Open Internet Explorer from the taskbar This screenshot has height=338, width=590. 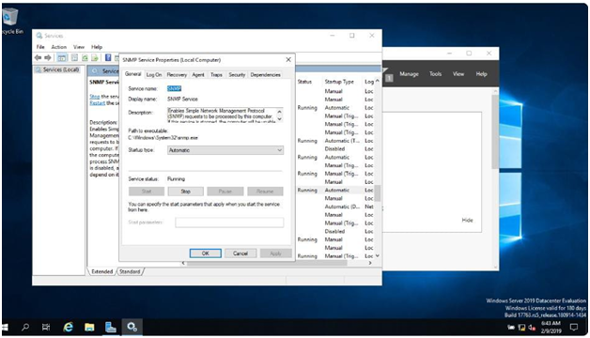pyautogui.click(x=68, y=327)
